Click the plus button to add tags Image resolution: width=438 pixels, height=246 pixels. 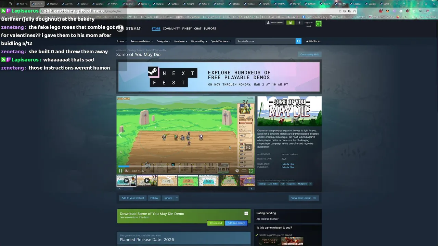click(x=311, y=184)
